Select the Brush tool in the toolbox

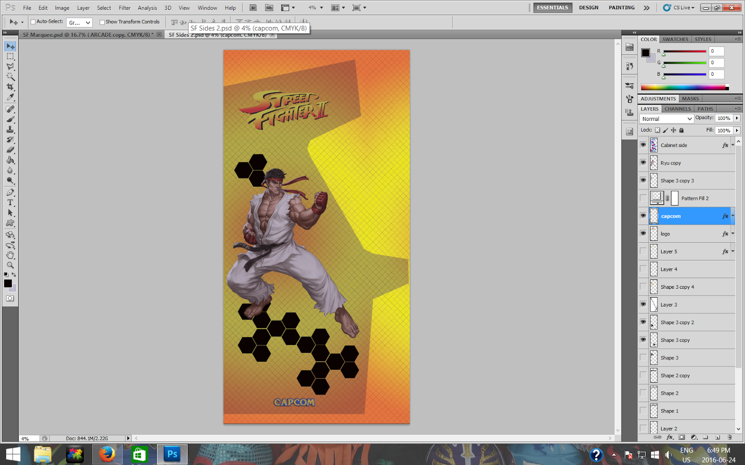click(x=10, y=118)
